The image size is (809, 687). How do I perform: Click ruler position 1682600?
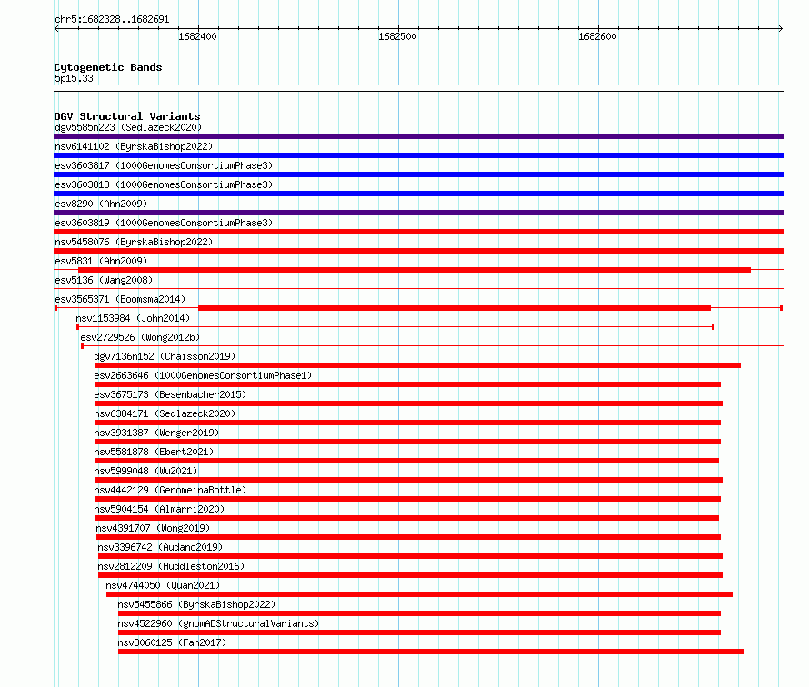(x=597, y=36)
